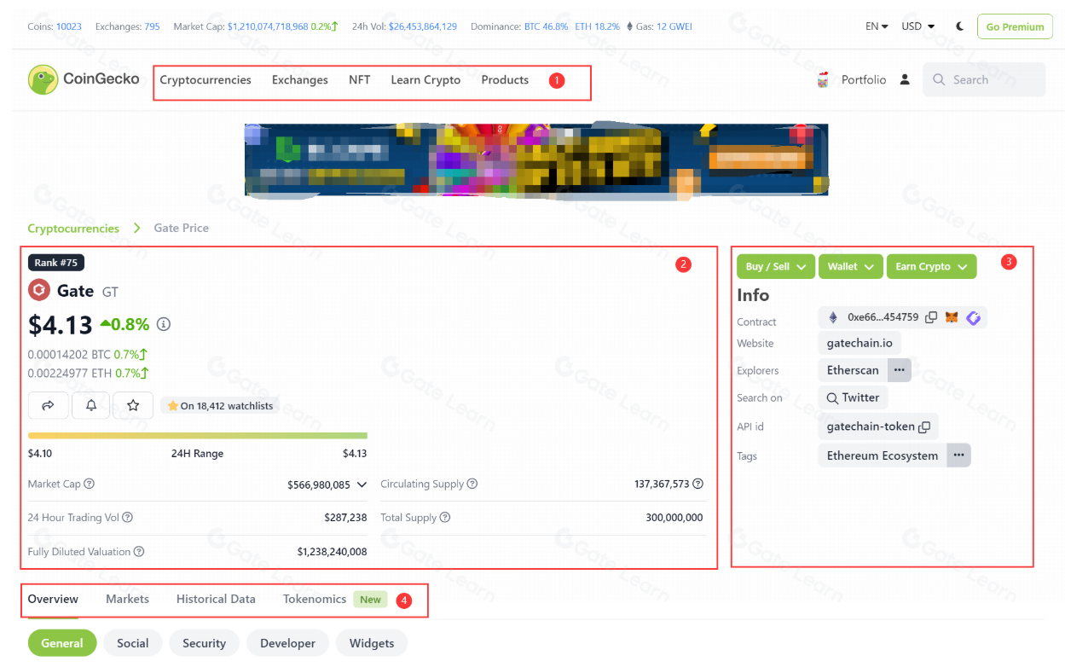The width and height of the screenshot is (1065, 667).
Task: Toggle dark mode moon icon
Action: [960, 26]
